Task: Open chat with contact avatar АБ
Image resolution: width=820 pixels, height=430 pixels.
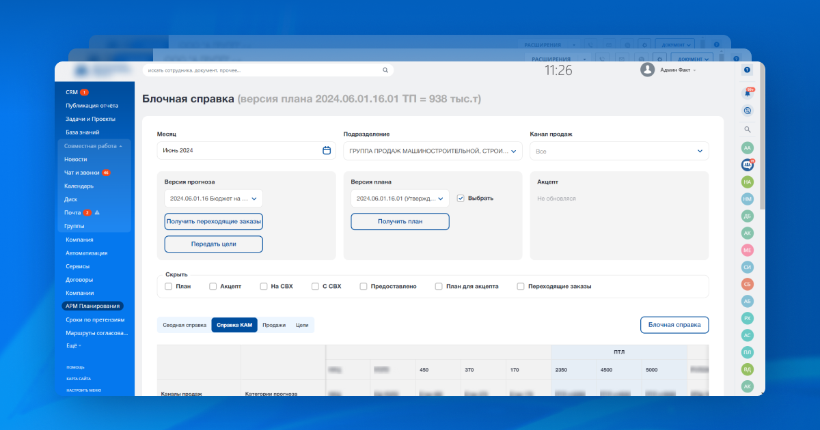Action: pyautogui.click(x=748, y=301)
